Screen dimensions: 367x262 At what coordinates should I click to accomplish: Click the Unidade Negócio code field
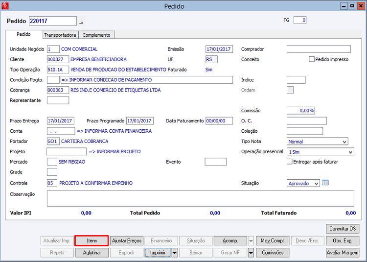53,49
